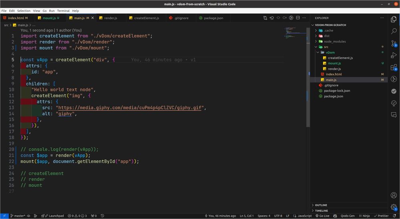Image resolution: width=400 pixels, height=219 pixels.
Task: Click the previous change arrow icon
Action: (278, 18)
